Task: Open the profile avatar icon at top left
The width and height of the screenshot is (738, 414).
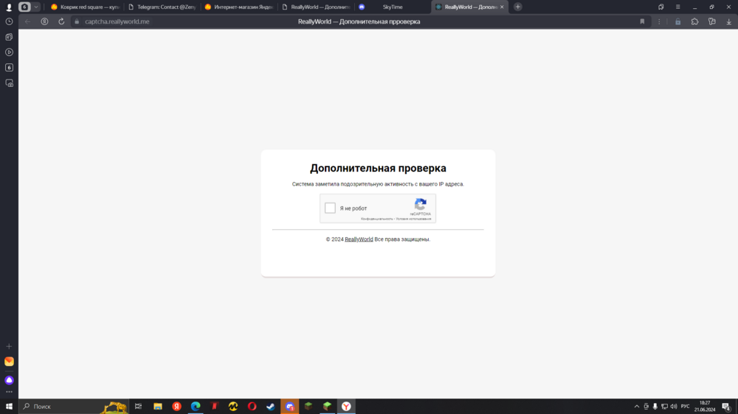Action: (x=8, y=7)
